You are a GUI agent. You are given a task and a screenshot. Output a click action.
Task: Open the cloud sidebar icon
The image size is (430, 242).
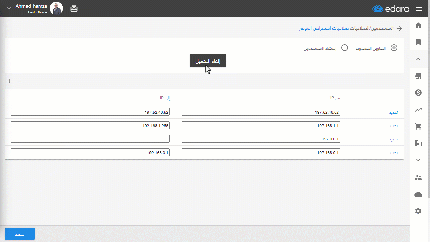click(418, 194)
